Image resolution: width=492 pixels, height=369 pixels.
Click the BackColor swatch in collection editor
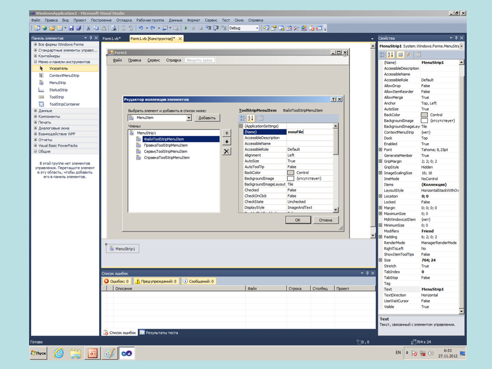tap(290, 173)
